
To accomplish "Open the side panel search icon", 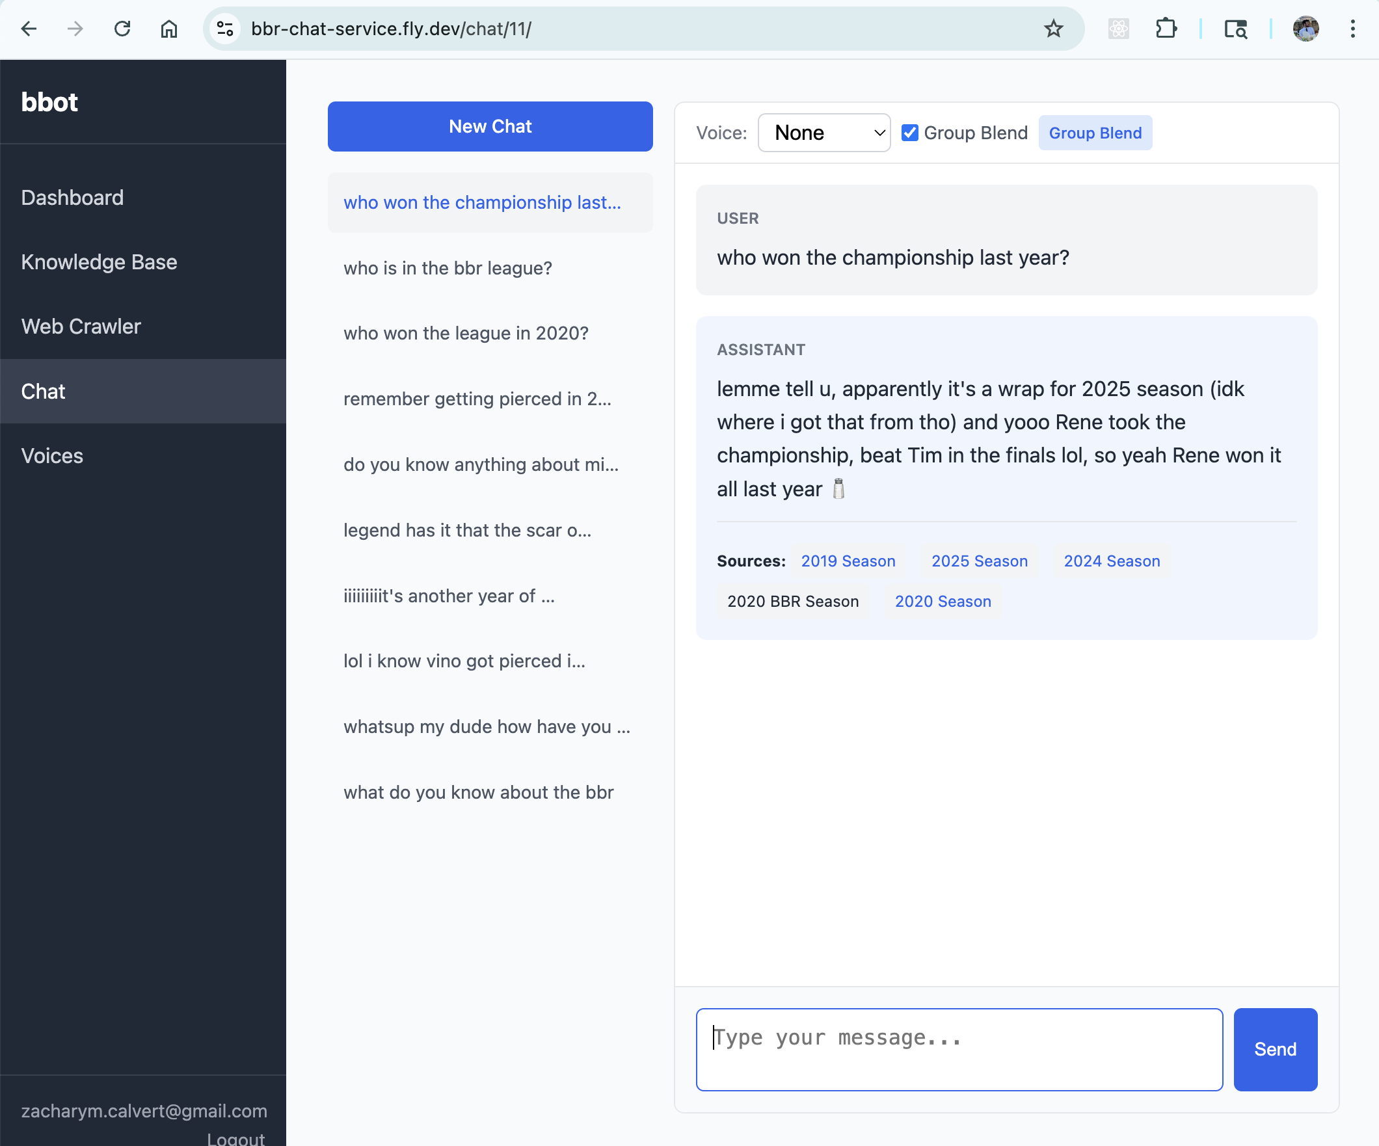I will (x=1235, y=28).
